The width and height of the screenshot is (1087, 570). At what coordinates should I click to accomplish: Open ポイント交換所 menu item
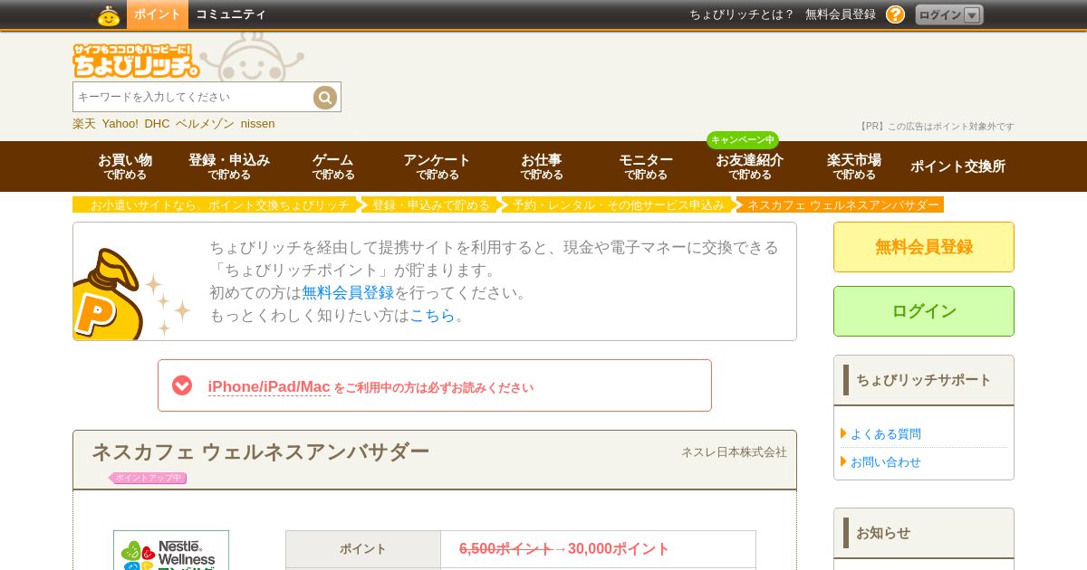pyautogui.click(x=958, y=166)
